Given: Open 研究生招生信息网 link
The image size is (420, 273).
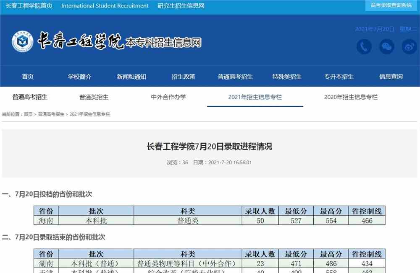Looking at the screenshot, I should point(181,5).
